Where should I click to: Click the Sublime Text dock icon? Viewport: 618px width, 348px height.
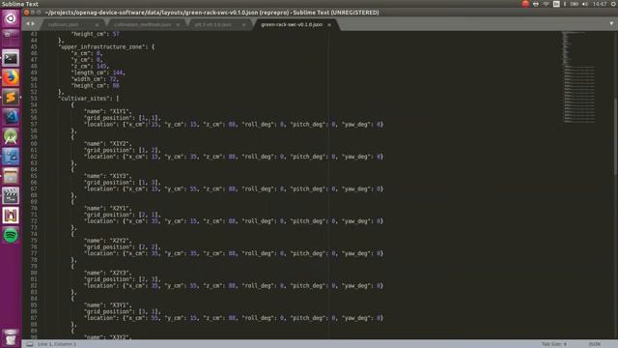11,97
